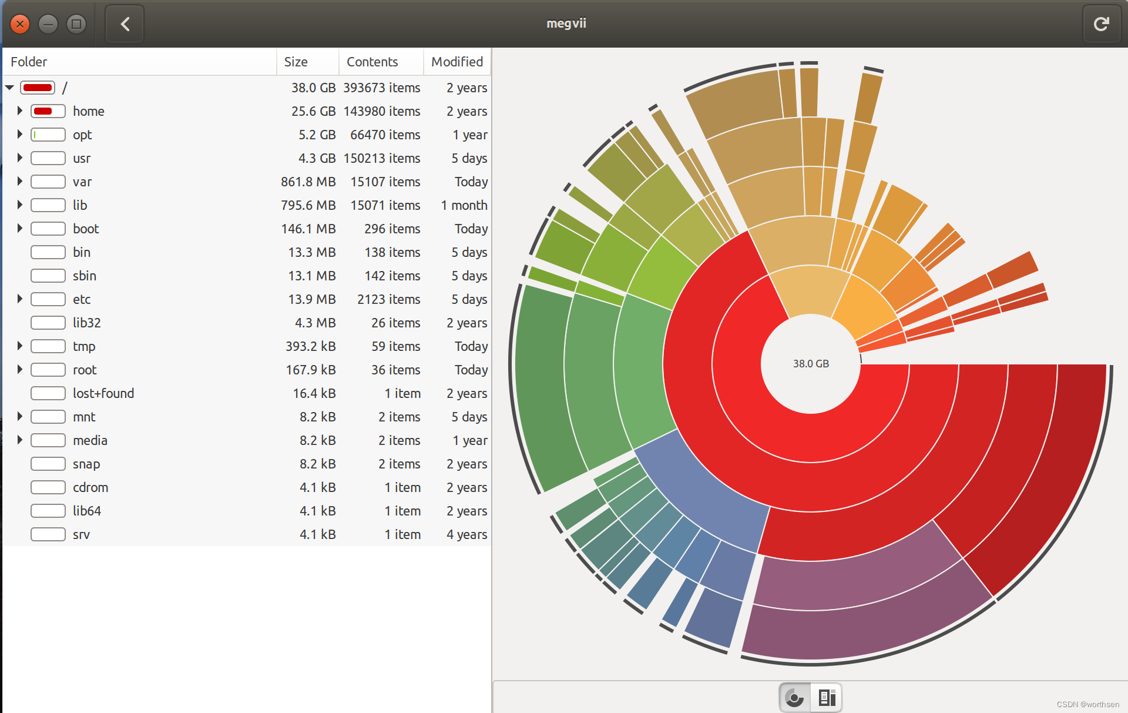Expand the opt folder tree

click(x=19, y=135)
